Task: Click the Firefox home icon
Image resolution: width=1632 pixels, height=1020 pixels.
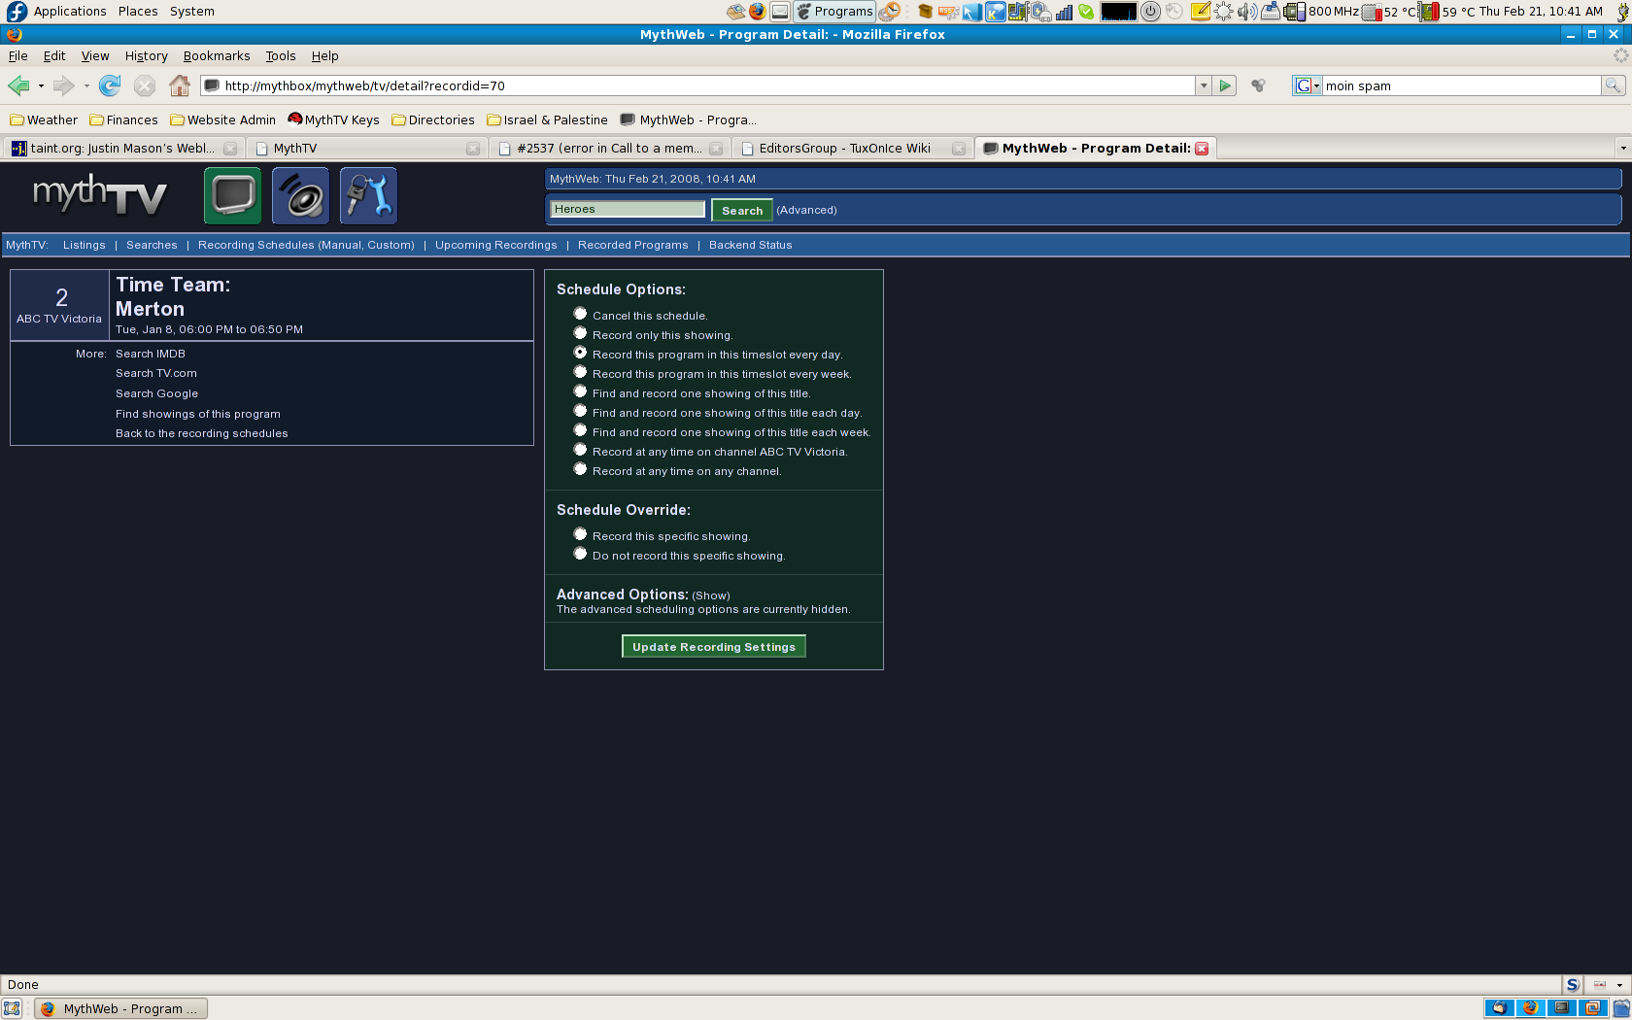Action: click(179, 85)
